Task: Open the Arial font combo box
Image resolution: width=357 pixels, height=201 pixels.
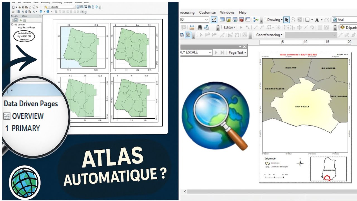Action: coord(344,20)
